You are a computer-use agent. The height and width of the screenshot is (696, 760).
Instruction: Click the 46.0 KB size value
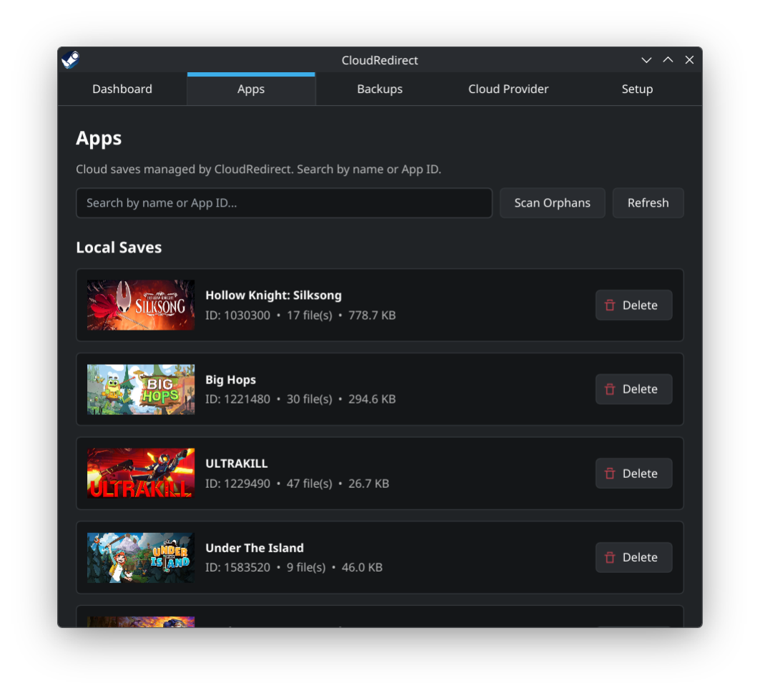click(362, 567)
